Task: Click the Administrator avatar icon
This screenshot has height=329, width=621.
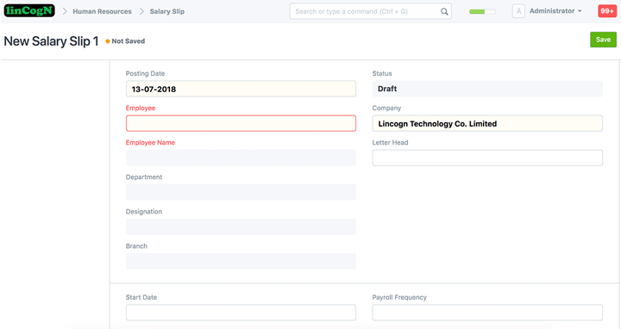Action: pos(518,11)
